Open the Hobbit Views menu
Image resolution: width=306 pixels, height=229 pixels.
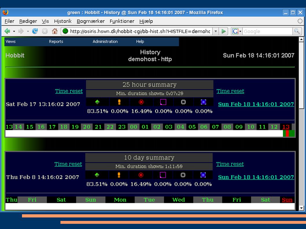(x=10, y=42)
